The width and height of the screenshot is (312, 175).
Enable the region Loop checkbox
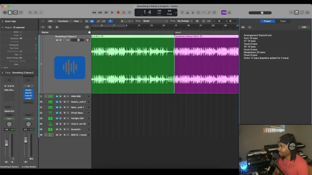20,35
